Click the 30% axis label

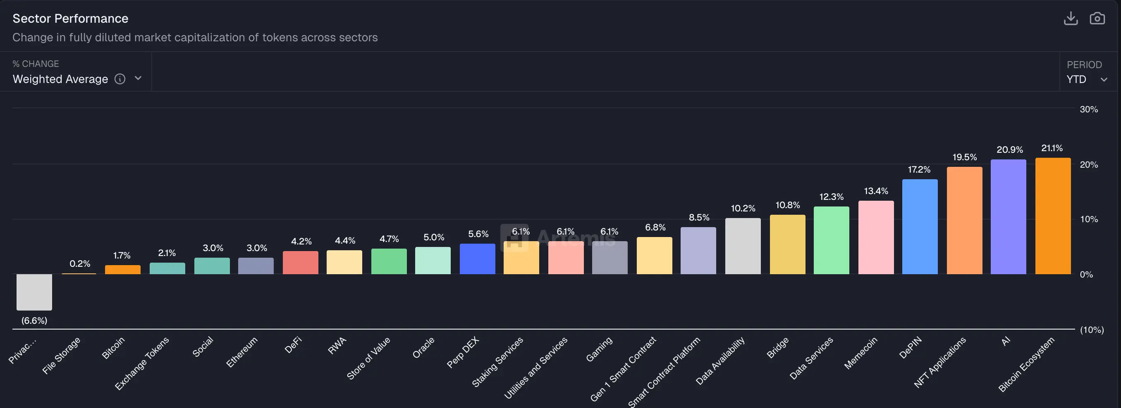(x=1089, y=109)
